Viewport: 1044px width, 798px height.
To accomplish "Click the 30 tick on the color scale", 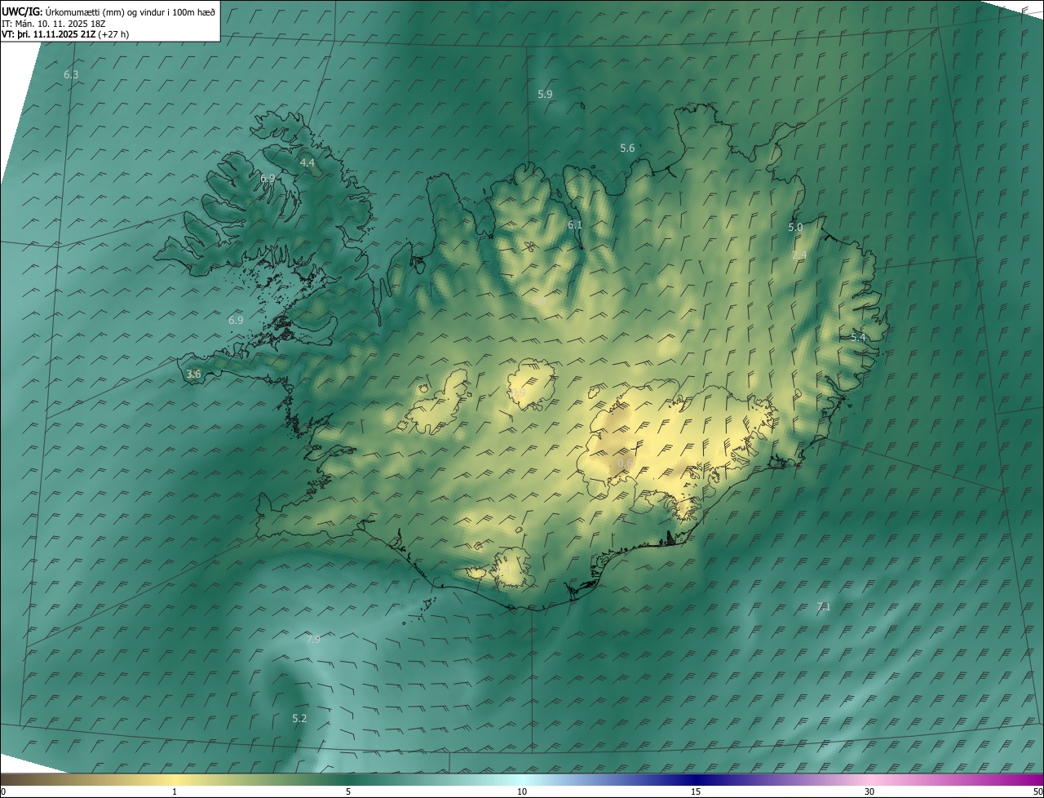I will [x=869, y=791].
